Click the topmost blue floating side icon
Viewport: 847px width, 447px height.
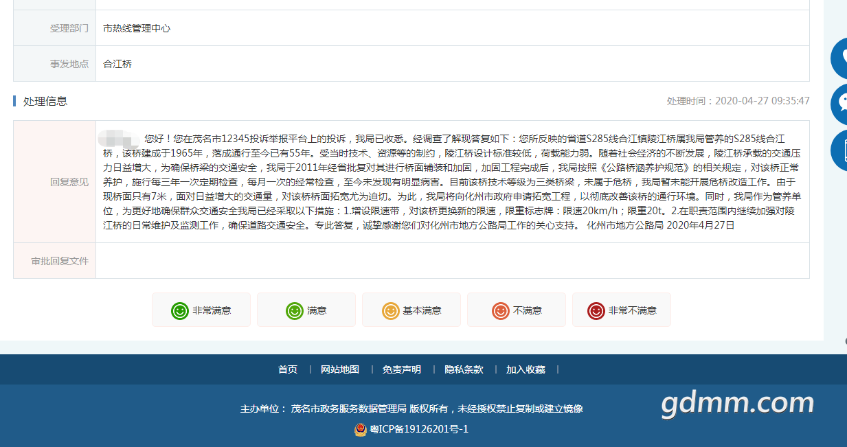[839, 58]
